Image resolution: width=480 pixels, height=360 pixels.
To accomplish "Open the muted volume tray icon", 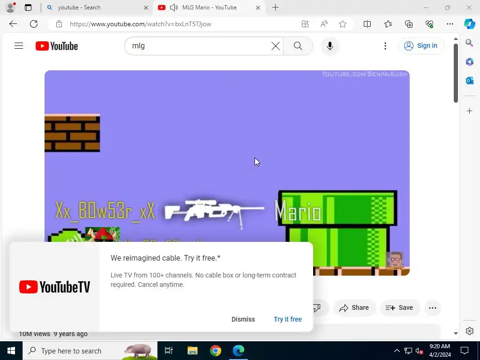I will point(420,351).
